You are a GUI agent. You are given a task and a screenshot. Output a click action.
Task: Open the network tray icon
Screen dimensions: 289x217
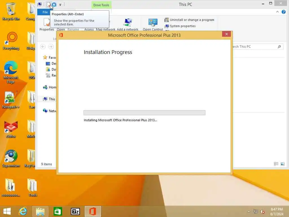tap(255, 211)
